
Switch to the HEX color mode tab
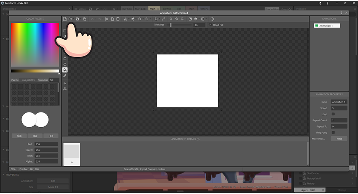click(51, 136)
